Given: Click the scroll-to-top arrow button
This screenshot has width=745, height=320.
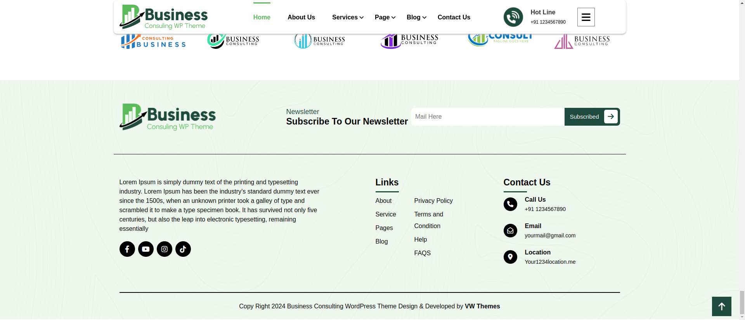Looking at the screenshot, I should [721, 306].
